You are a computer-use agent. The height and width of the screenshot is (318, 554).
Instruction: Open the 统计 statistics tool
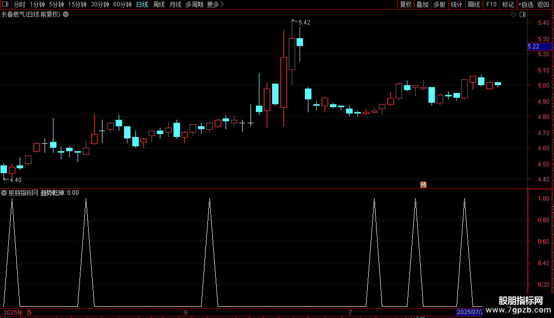[x=456, y=4]
